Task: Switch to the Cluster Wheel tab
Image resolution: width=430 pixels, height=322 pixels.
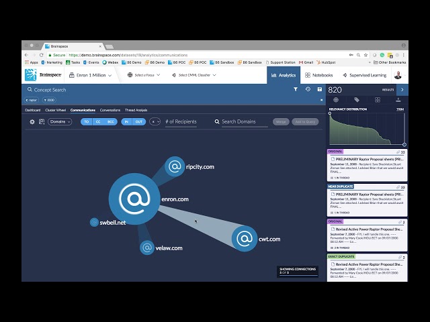Action: [x=55, y=110]
